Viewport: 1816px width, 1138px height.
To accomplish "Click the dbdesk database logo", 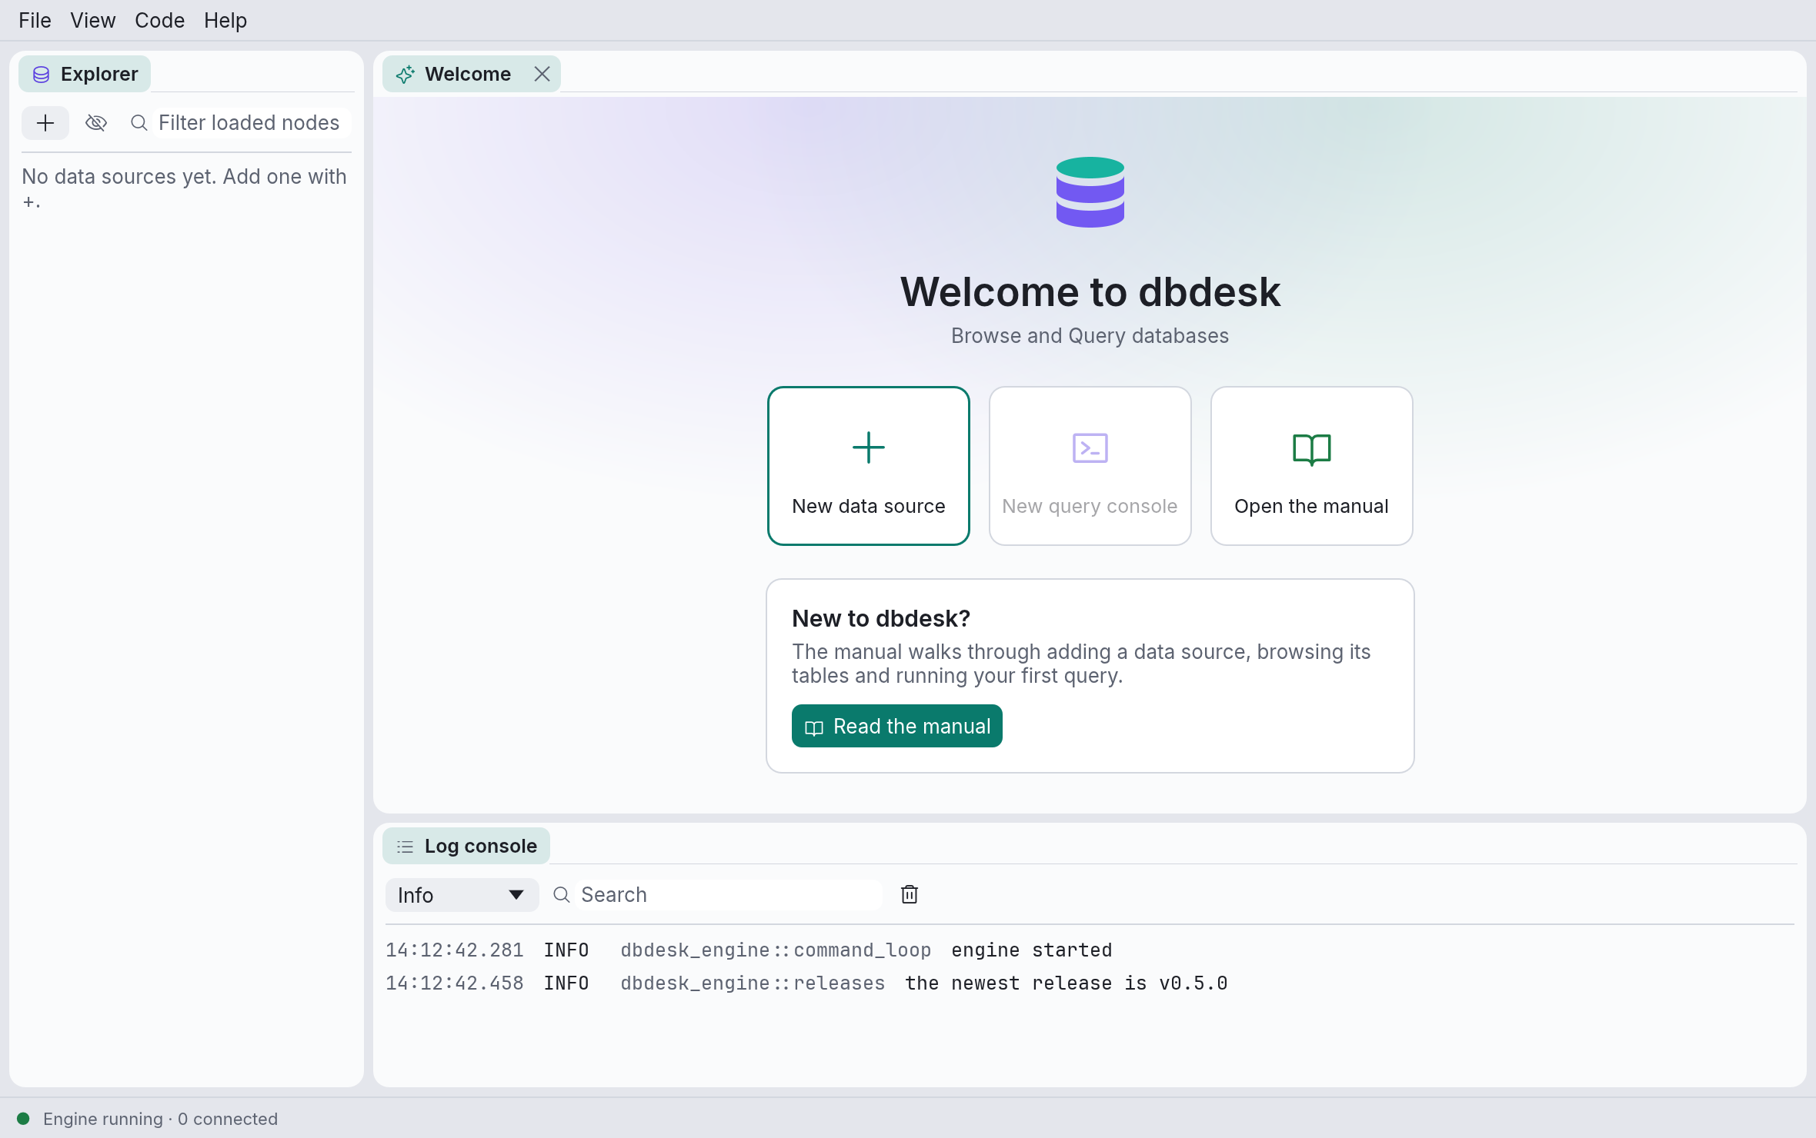I will (1090, 192).
